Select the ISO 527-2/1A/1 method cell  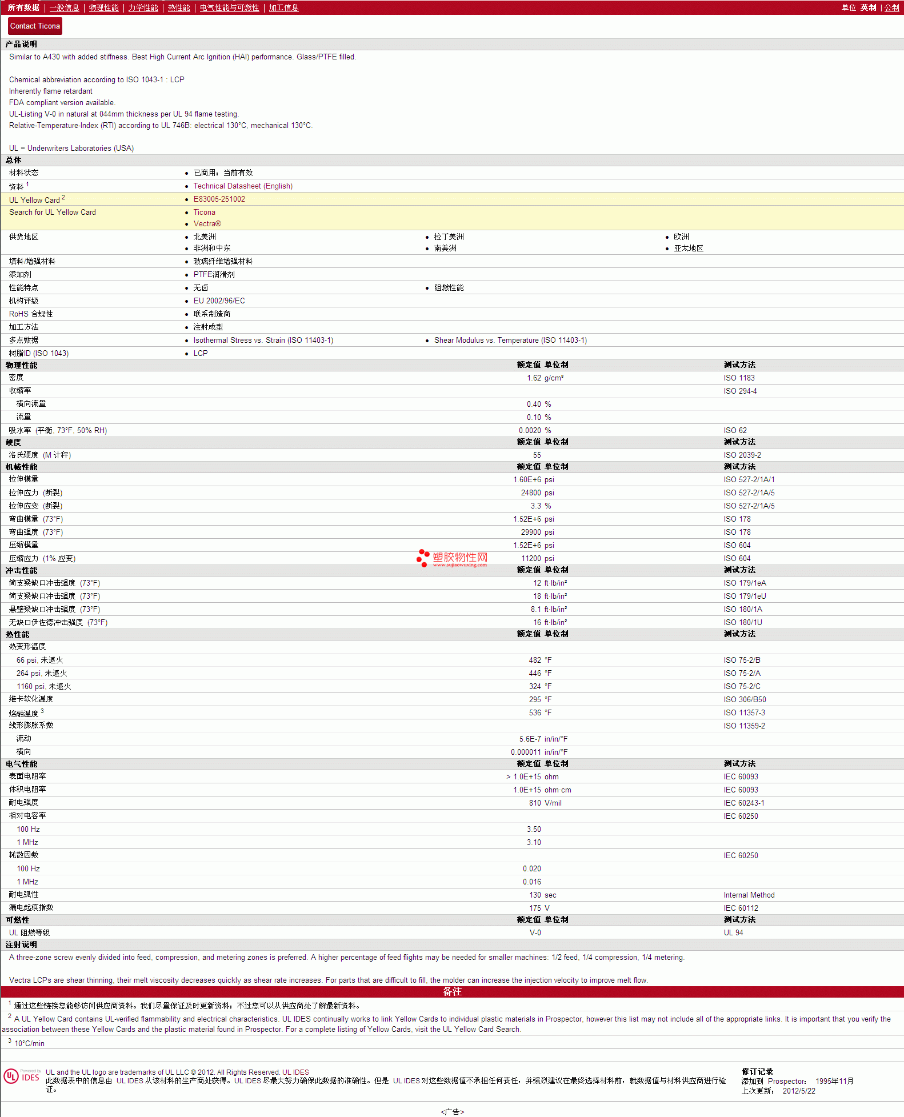tap(749, 479)
